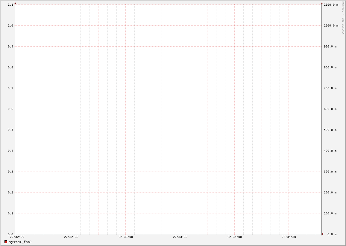Select the 22:33:30 time axis label
The width and height of the screenshot is (346, 246).
point(180,237)
